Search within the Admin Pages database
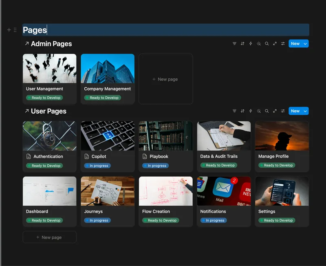 [267, 44]
